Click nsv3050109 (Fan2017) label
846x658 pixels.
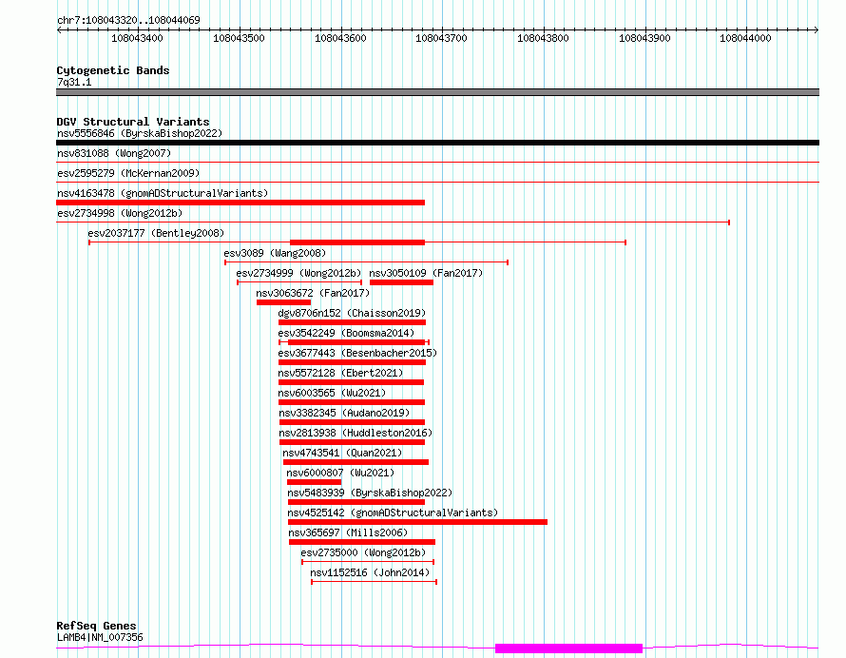(x=426, y=273)
